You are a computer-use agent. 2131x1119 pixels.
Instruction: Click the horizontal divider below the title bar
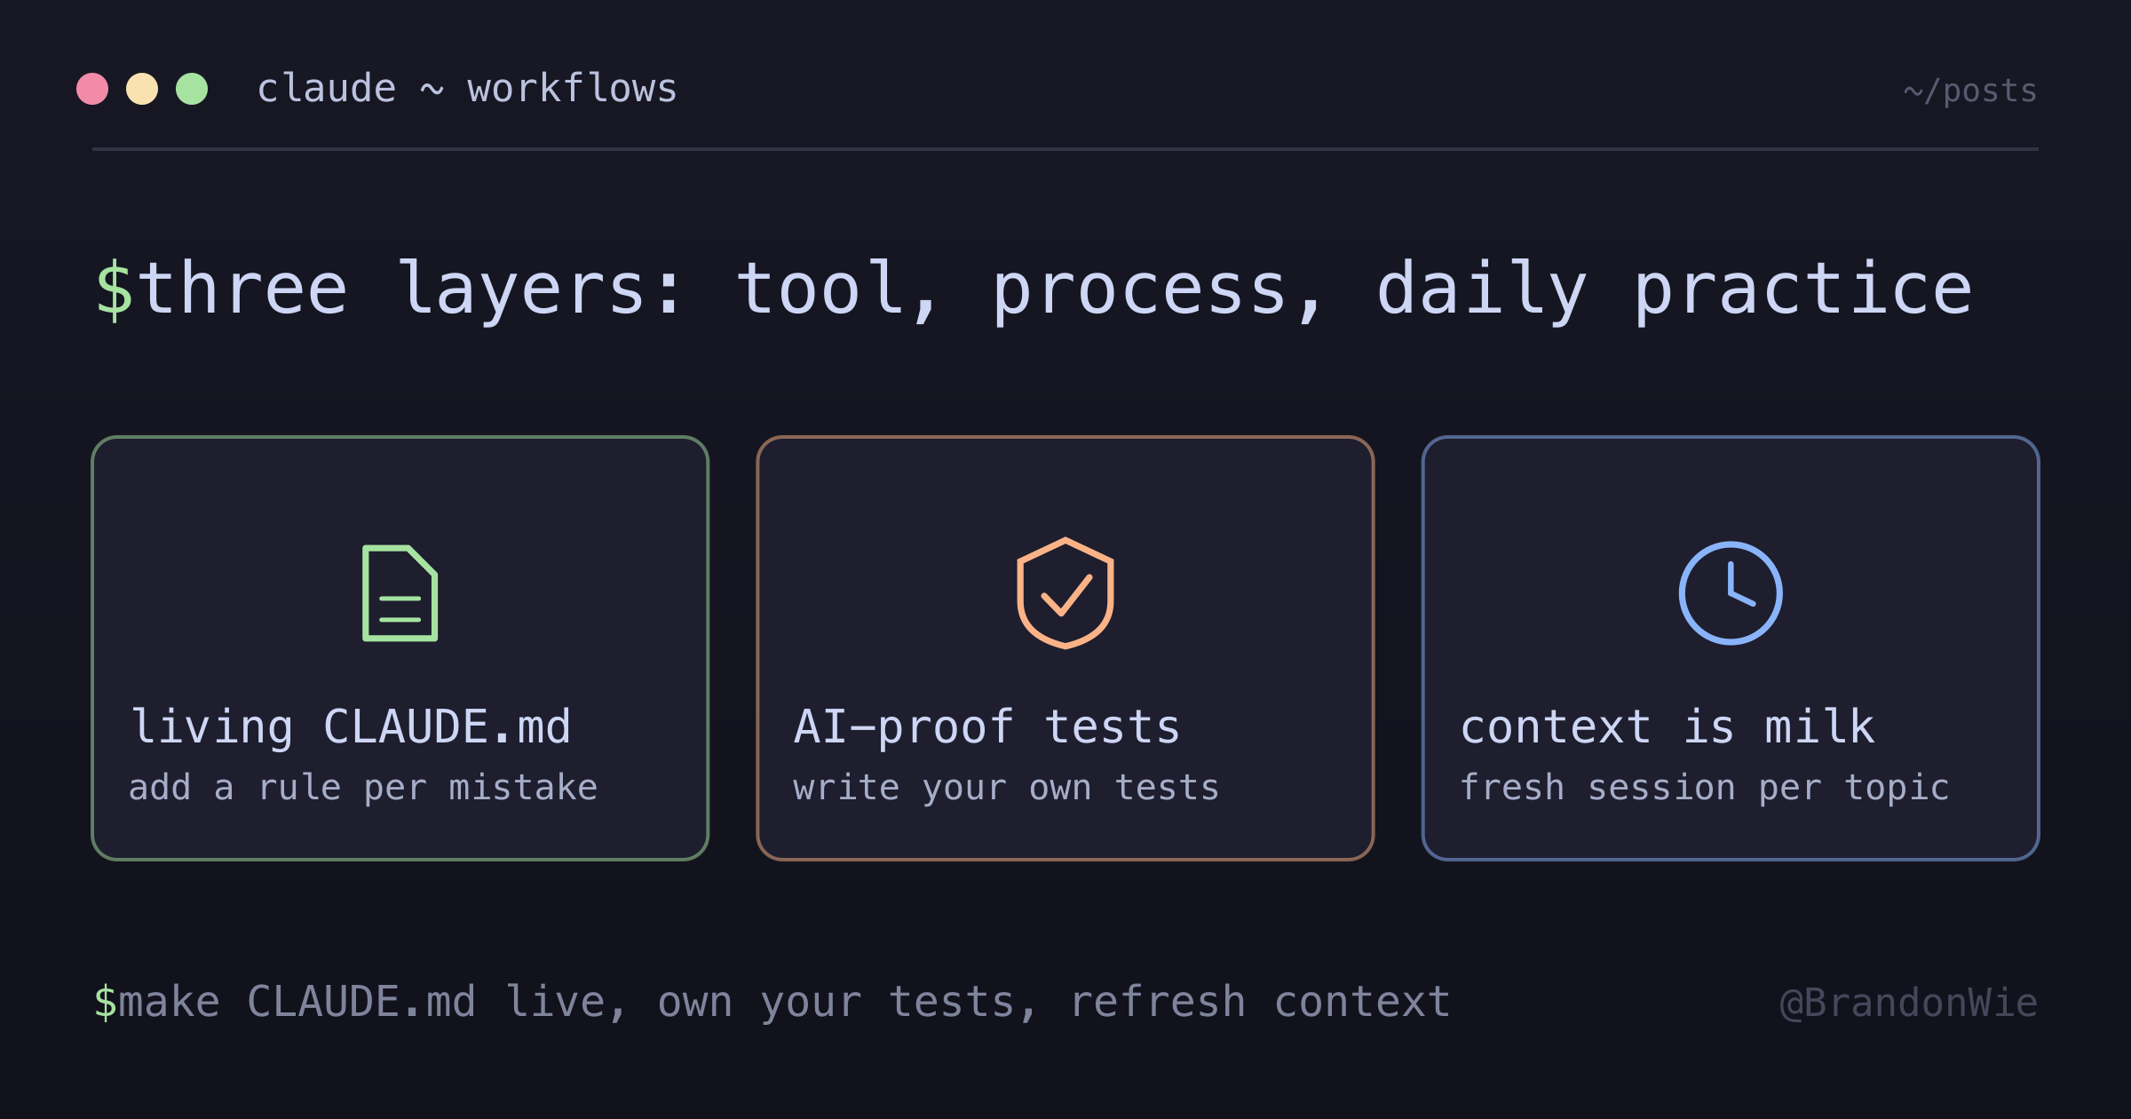pyautogui.click(x=1065, y=149)
